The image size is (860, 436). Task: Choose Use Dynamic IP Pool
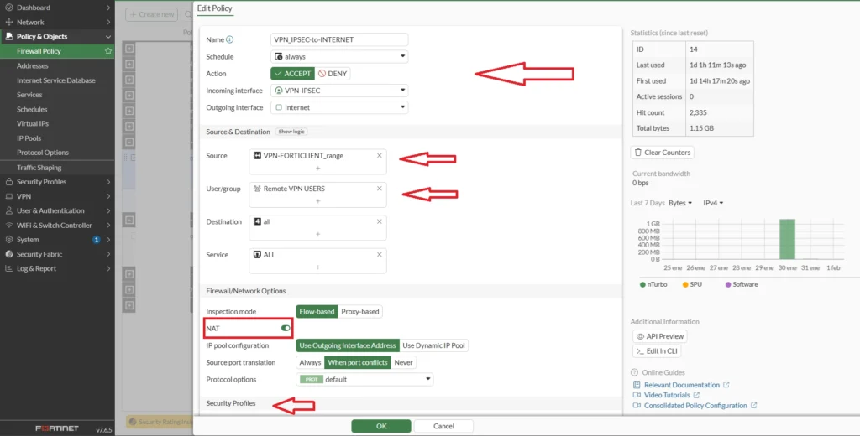[434, 345]
